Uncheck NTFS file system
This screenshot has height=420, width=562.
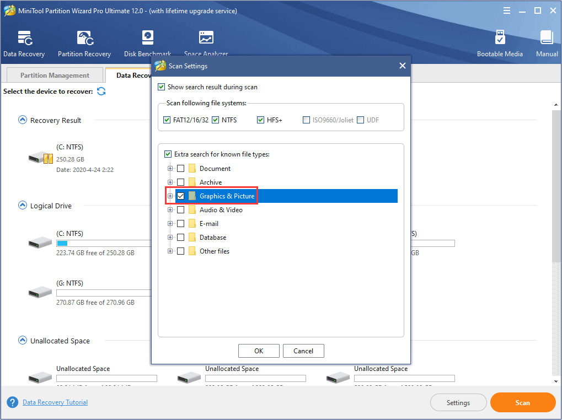tap(216, 120)
